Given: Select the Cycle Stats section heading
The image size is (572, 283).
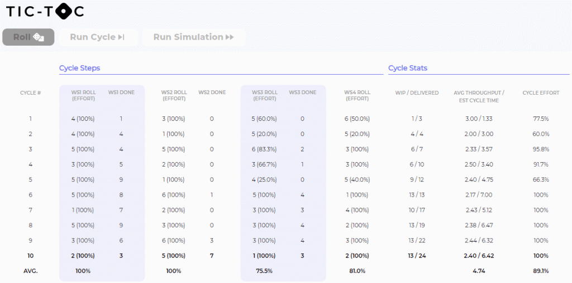Looking at the screenshot, I should [x=408, y=68].
